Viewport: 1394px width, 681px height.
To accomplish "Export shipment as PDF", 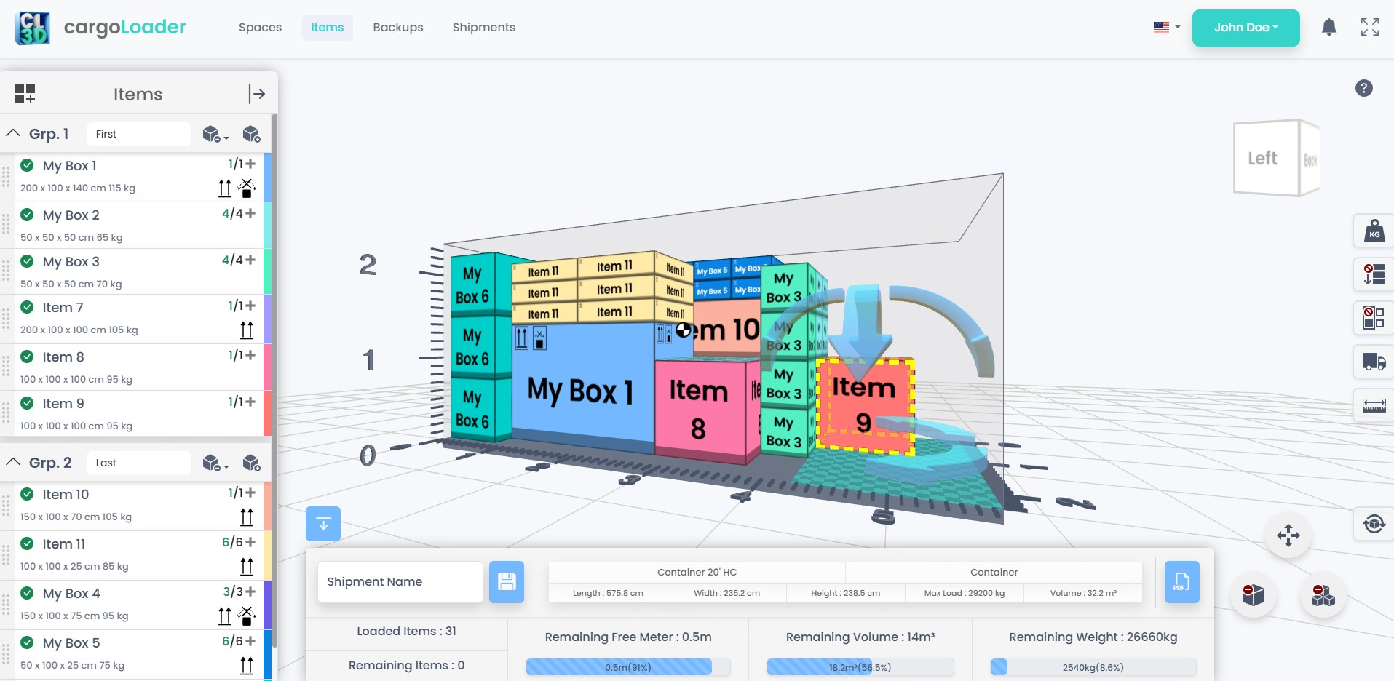I will [x=1181, y=582].
